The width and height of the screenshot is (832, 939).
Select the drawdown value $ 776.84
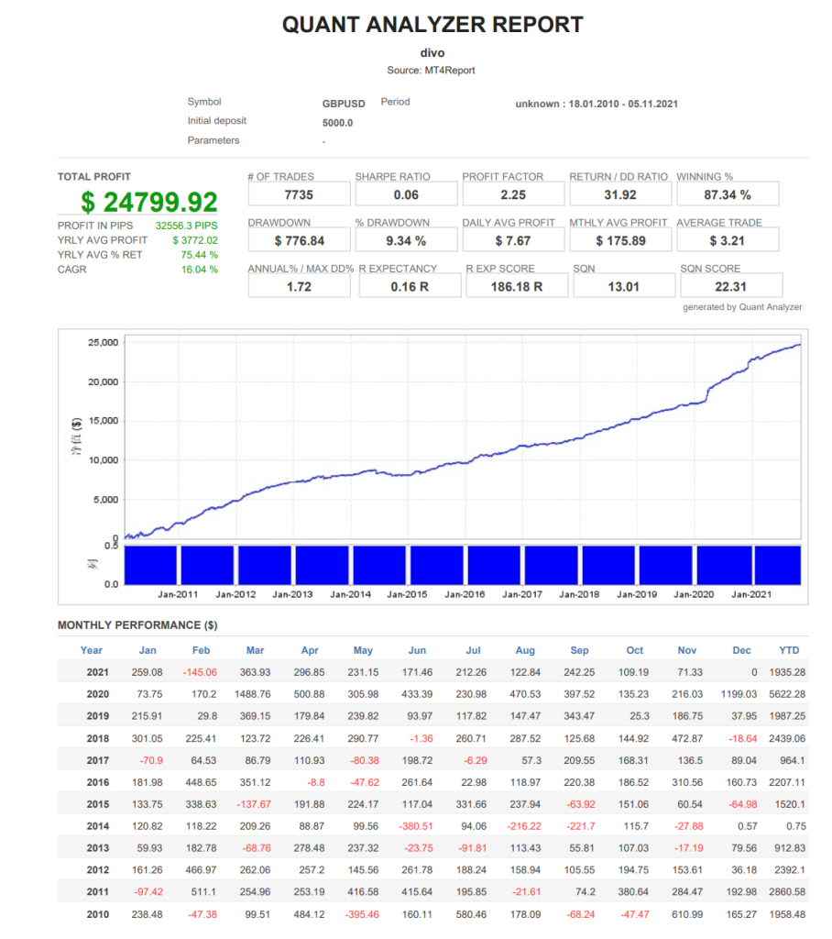click(x=300, y=241)
